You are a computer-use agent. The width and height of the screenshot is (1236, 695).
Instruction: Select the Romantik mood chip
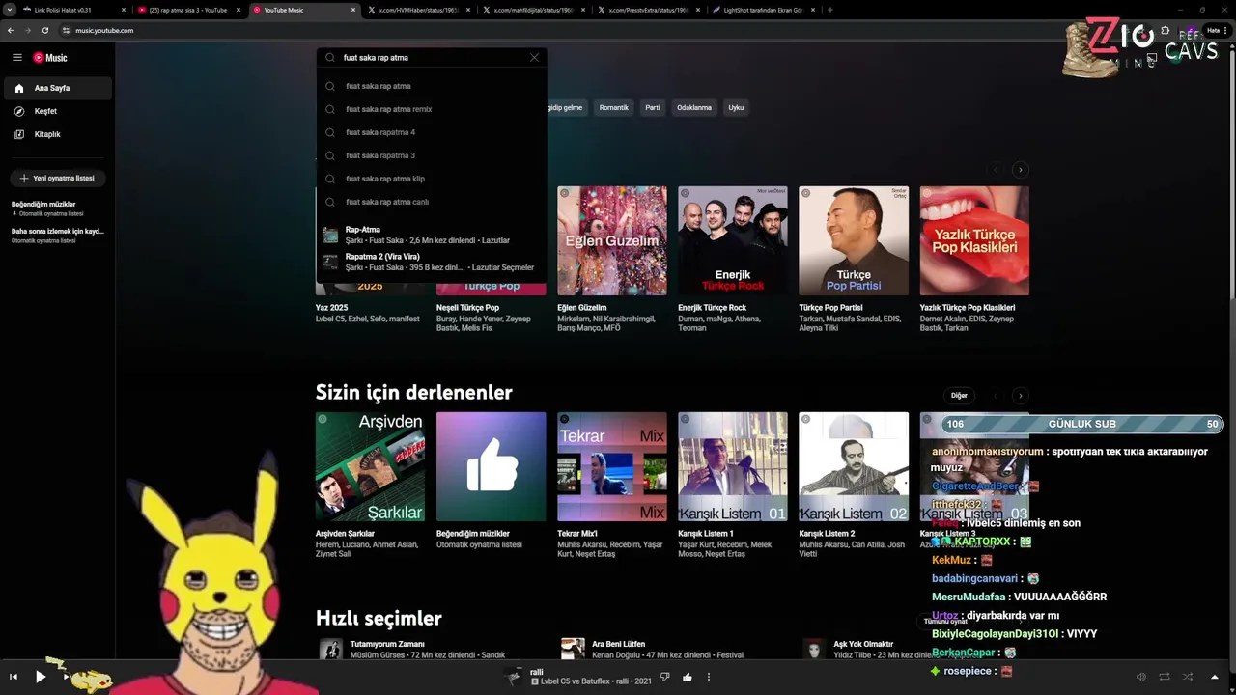[x=613, y=108]
